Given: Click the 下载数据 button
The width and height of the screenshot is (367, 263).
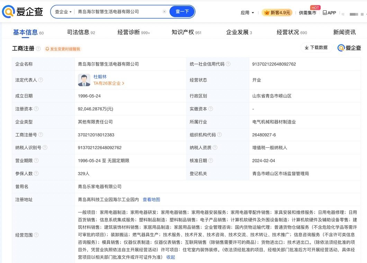Looking at the screenshot, I should click(316, 48).
